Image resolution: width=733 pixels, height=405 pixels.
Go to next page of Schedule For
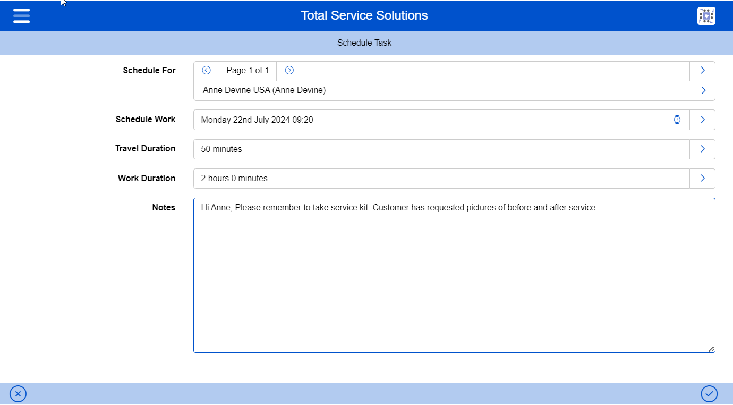[x=289, y=70]
